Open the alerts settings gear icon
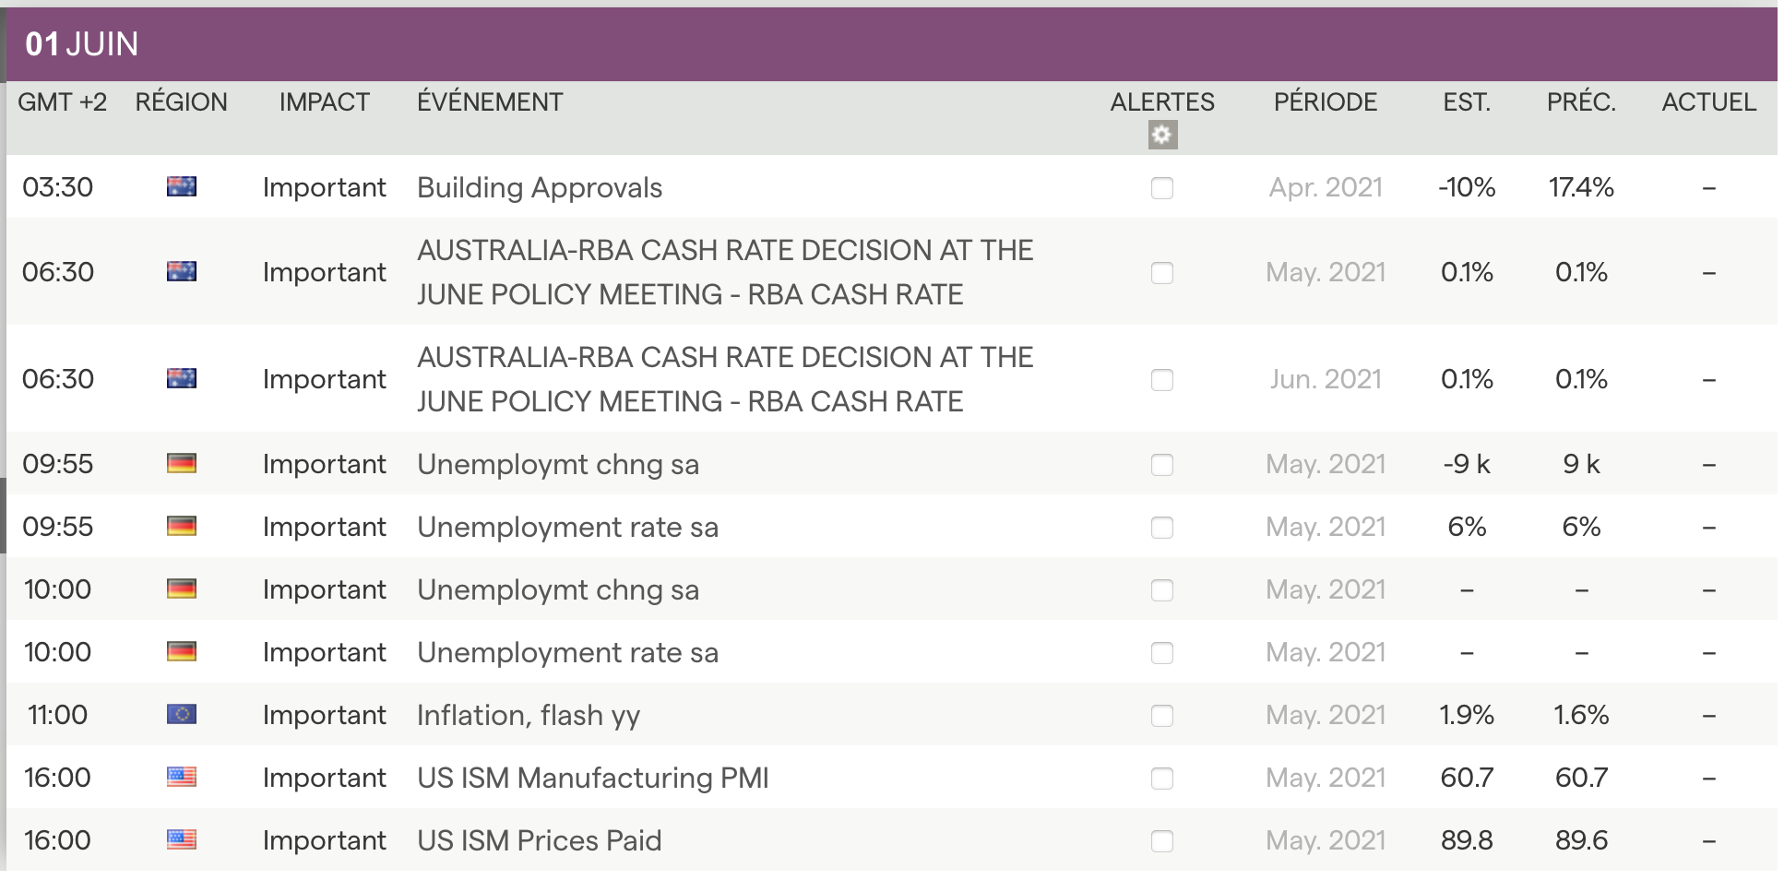 pos(1162,136)
